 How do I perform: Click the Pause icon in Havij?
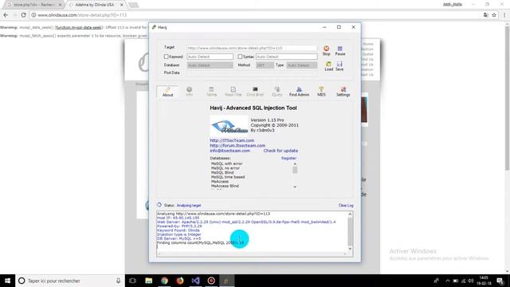click(340, 50)
